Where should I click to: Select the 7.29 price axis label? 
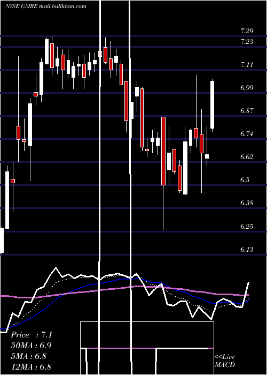(x=247, y=31)
